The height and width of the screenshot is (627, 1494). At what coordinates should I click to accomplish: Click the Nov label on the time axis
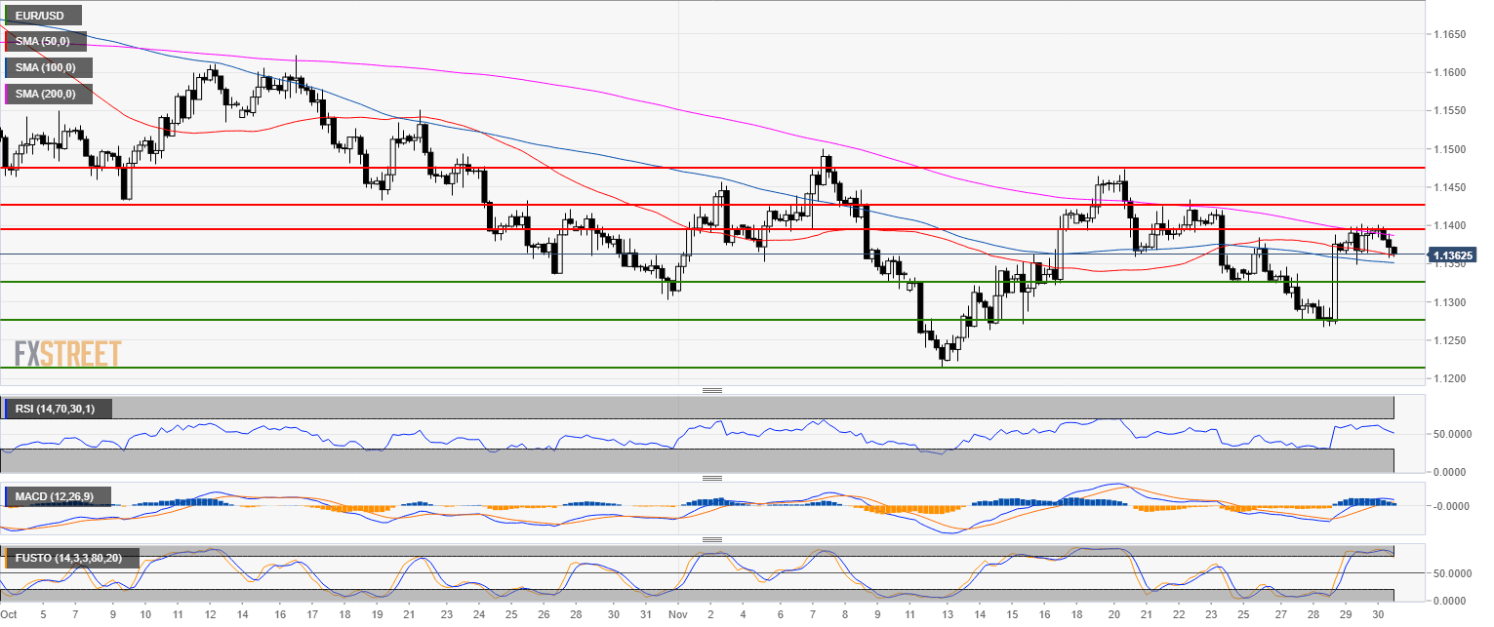[678, 615]
